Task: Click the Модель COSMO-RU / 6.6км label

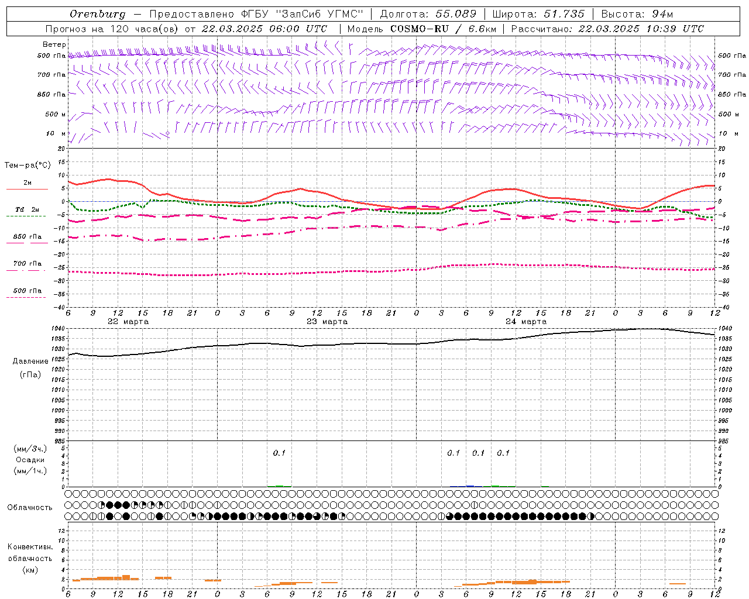Action: point(422,29)
